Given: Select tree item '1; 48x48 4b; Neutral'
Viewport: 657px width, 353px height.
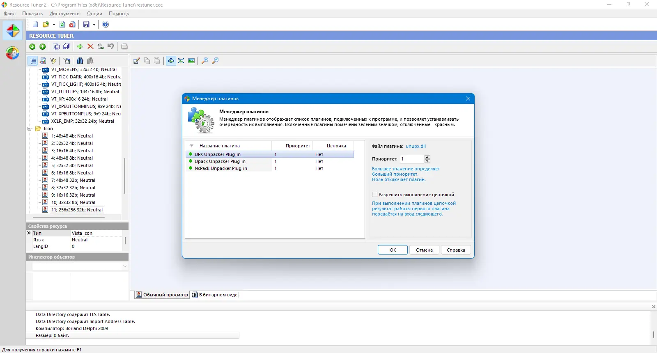Looking at the screenshot, I should (72, 136).
